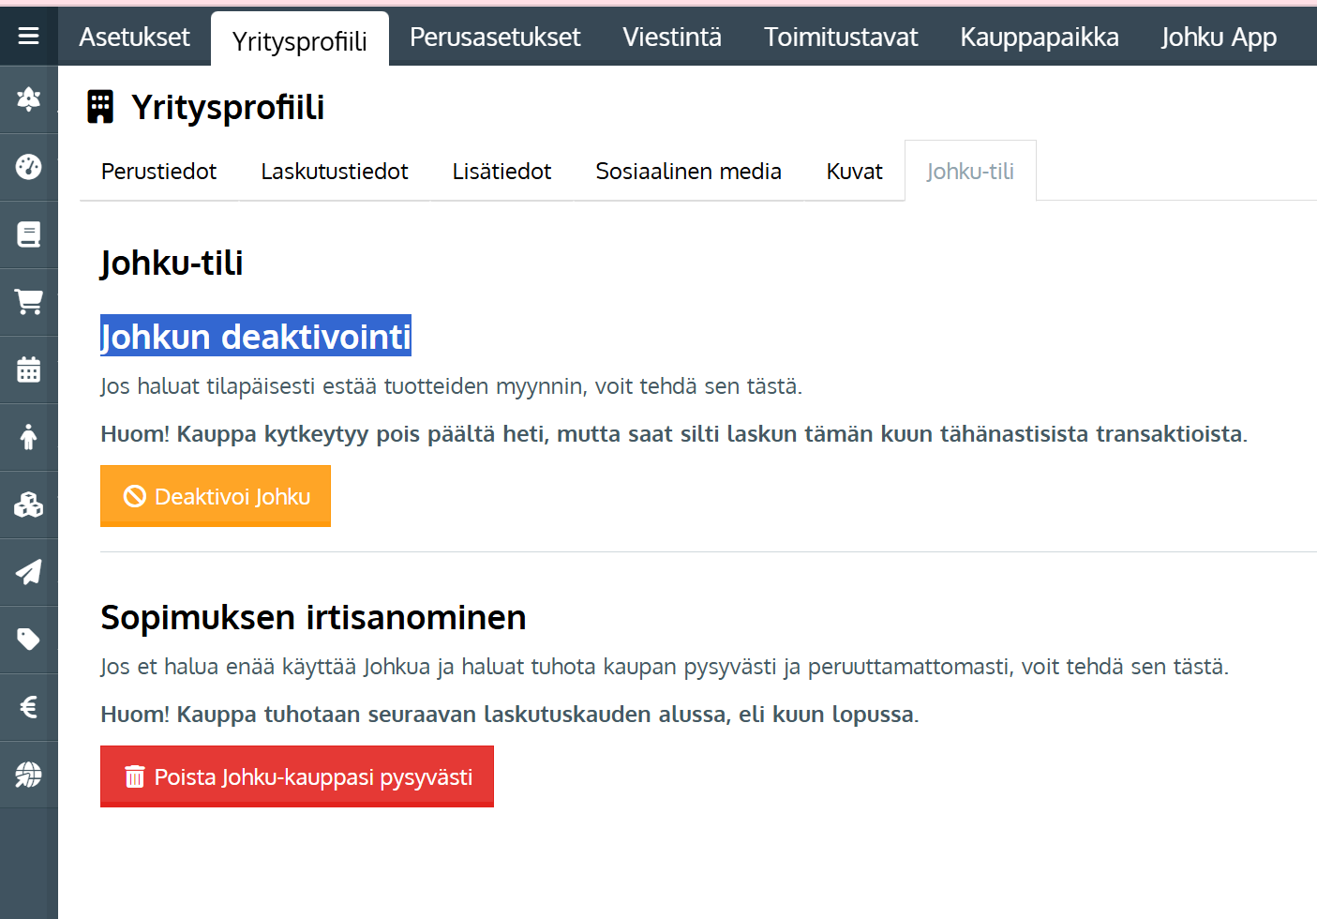Click the stacked boxes sidebar icon
Screen dimensions: 1317x919
click(x=28, y=505)
